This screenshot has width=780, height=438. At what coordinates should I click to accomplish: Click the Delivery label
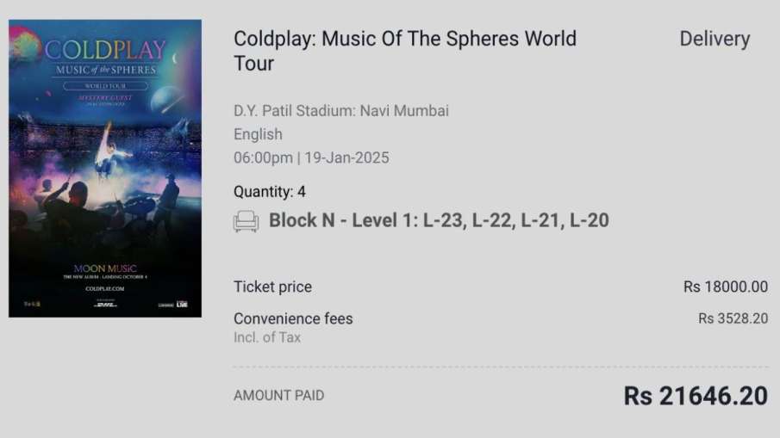click(x=714, y=39)
